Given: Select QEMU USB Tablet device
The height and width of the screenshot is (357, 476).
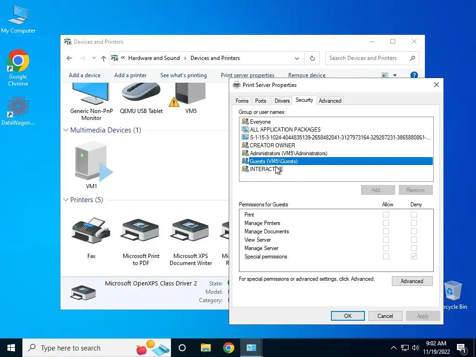Looking at the screenshot, I should click(141, 99).
